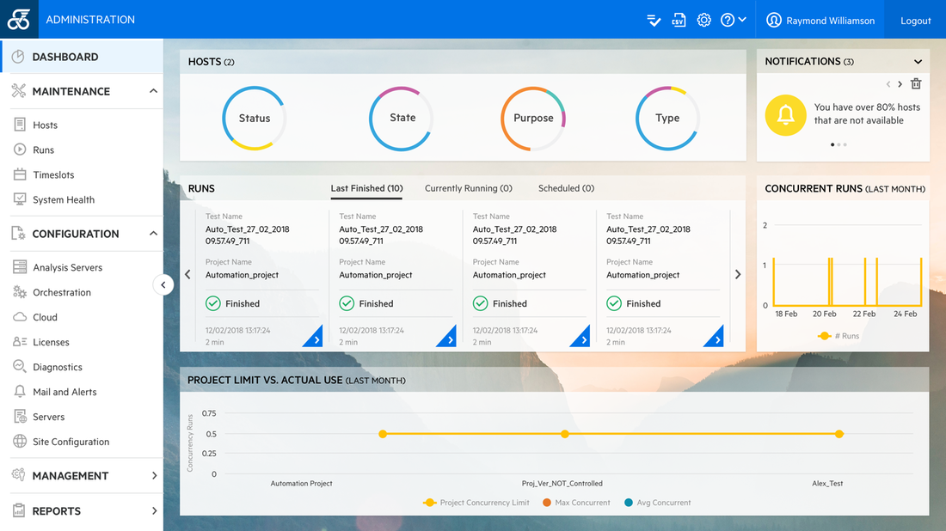Collapse the Maintenance section
The width and height of the screenshot is (946, 531).
pos(153,90)
